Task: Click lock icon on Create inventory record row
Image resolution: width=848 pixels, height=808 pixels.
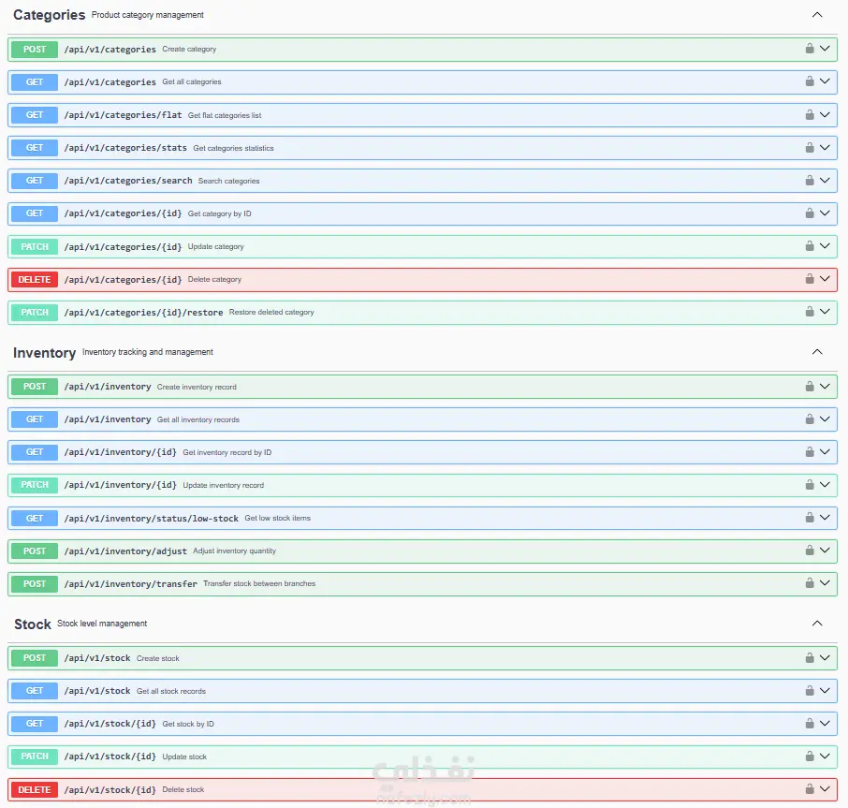Action: pyautogui.click(x=810, y=386)
